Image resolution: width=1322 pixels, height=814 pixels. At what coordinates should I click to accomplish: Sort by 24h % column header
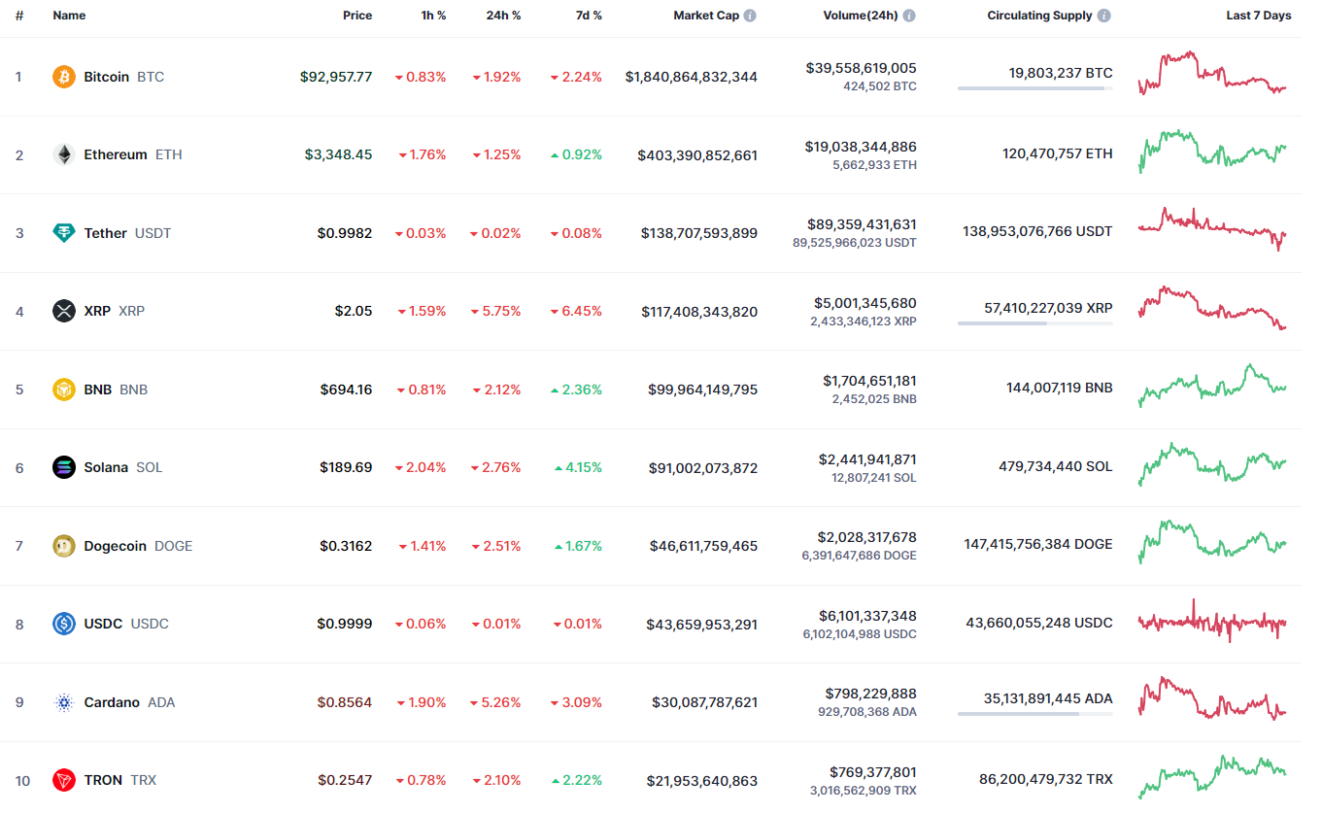pyautogui.click(x=503, y=16)
